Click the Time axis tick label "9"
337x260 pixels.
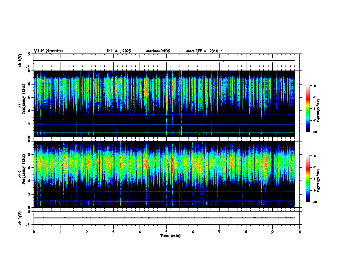(272, 232)
